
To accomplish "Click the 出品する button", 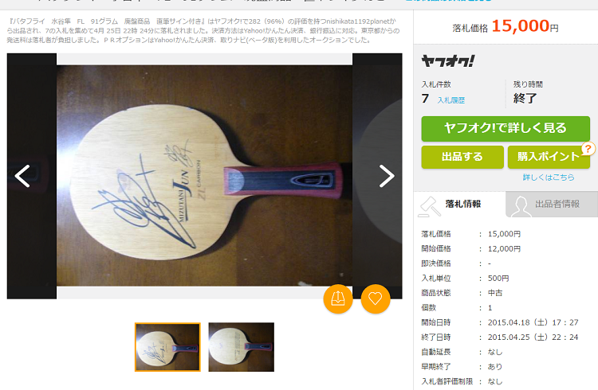I will (462, 157).
